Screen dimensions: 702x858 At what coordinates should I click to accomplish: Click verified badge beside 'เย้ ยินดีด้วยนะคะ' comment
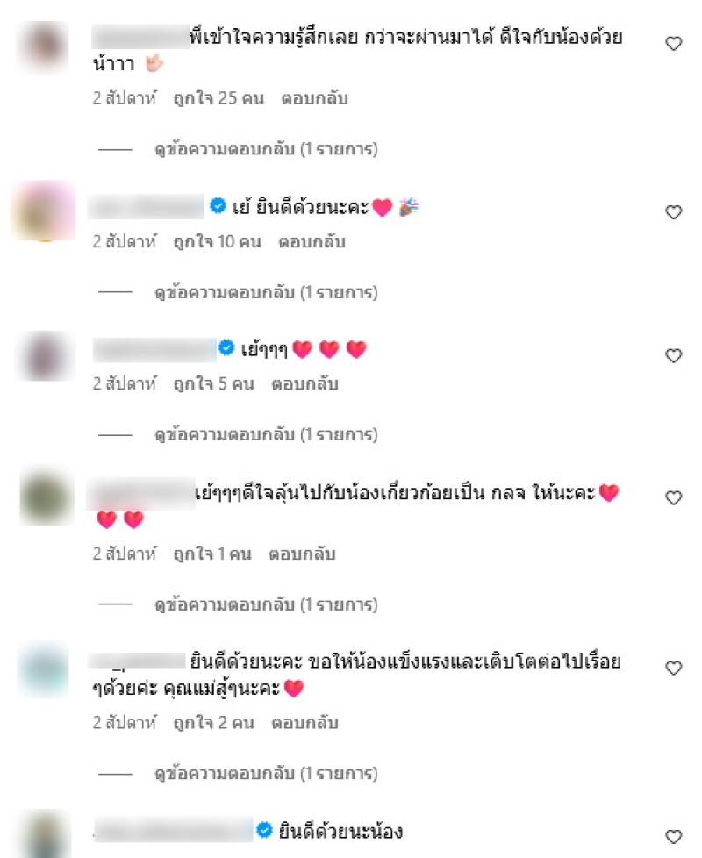click(218, 206)
